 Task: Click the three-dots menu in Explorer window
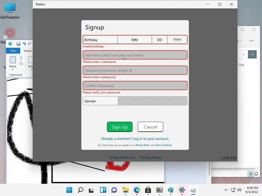pos(251,41)
